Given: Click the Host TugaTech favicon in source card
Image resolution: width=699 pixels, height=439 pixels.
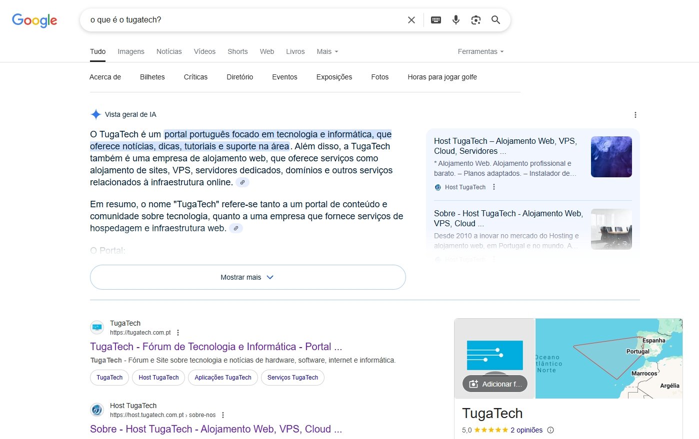Looking at the screenshot, I should coord(438,187).
